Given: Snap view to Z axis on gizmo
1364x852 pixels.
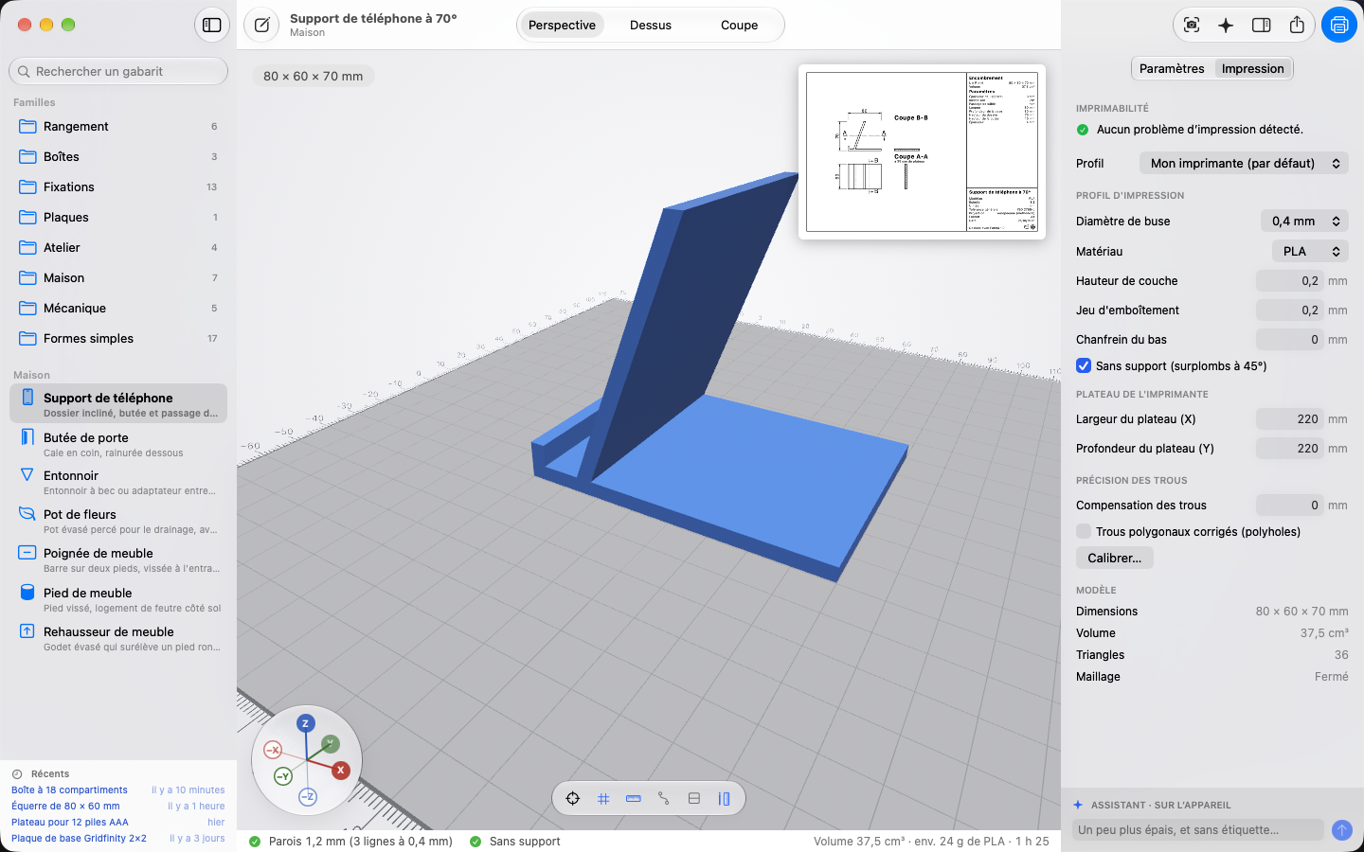Looking at the screenshot, I should point(305,723).
